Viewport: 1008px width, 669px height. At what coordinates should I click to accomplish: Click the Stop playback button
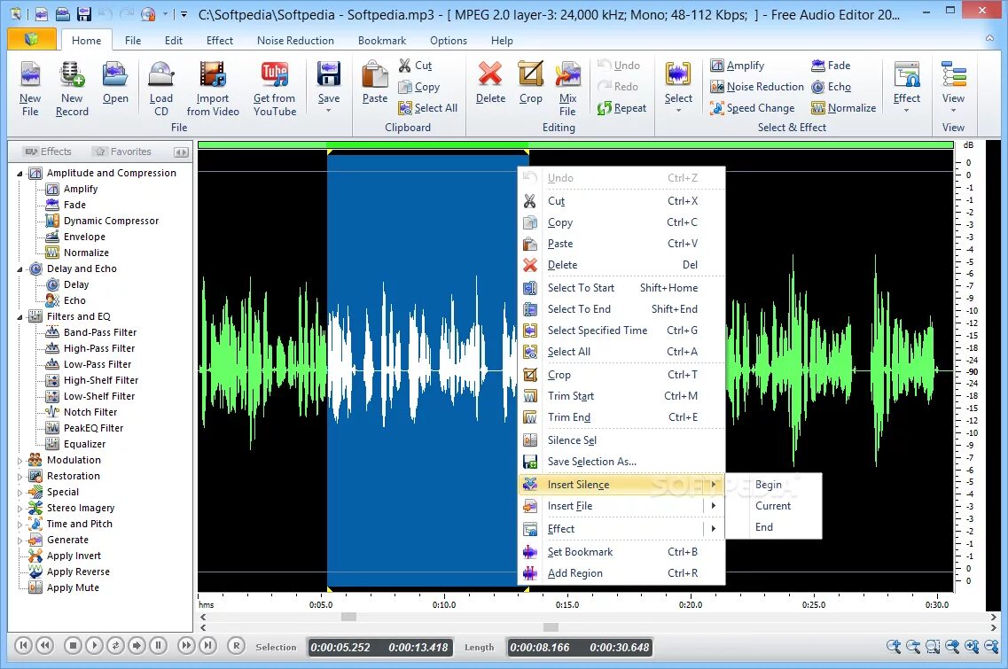(73, 645)
